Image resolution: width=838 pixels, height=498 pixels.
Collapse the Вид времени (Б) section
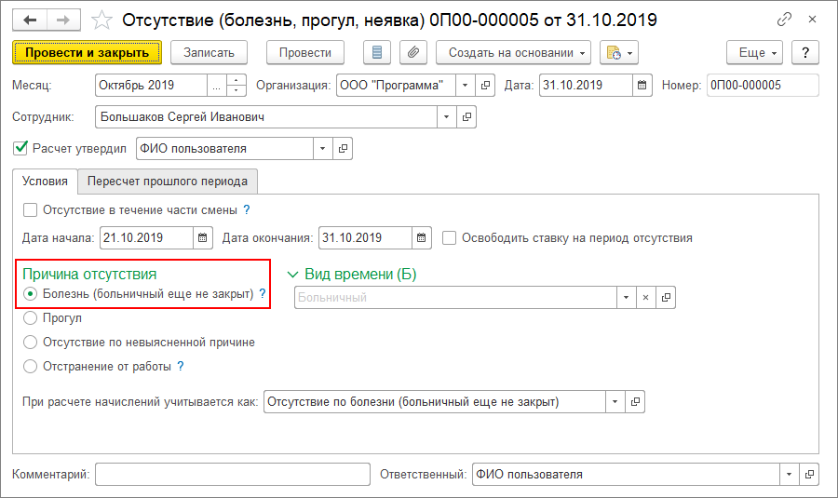click(293, 275)
